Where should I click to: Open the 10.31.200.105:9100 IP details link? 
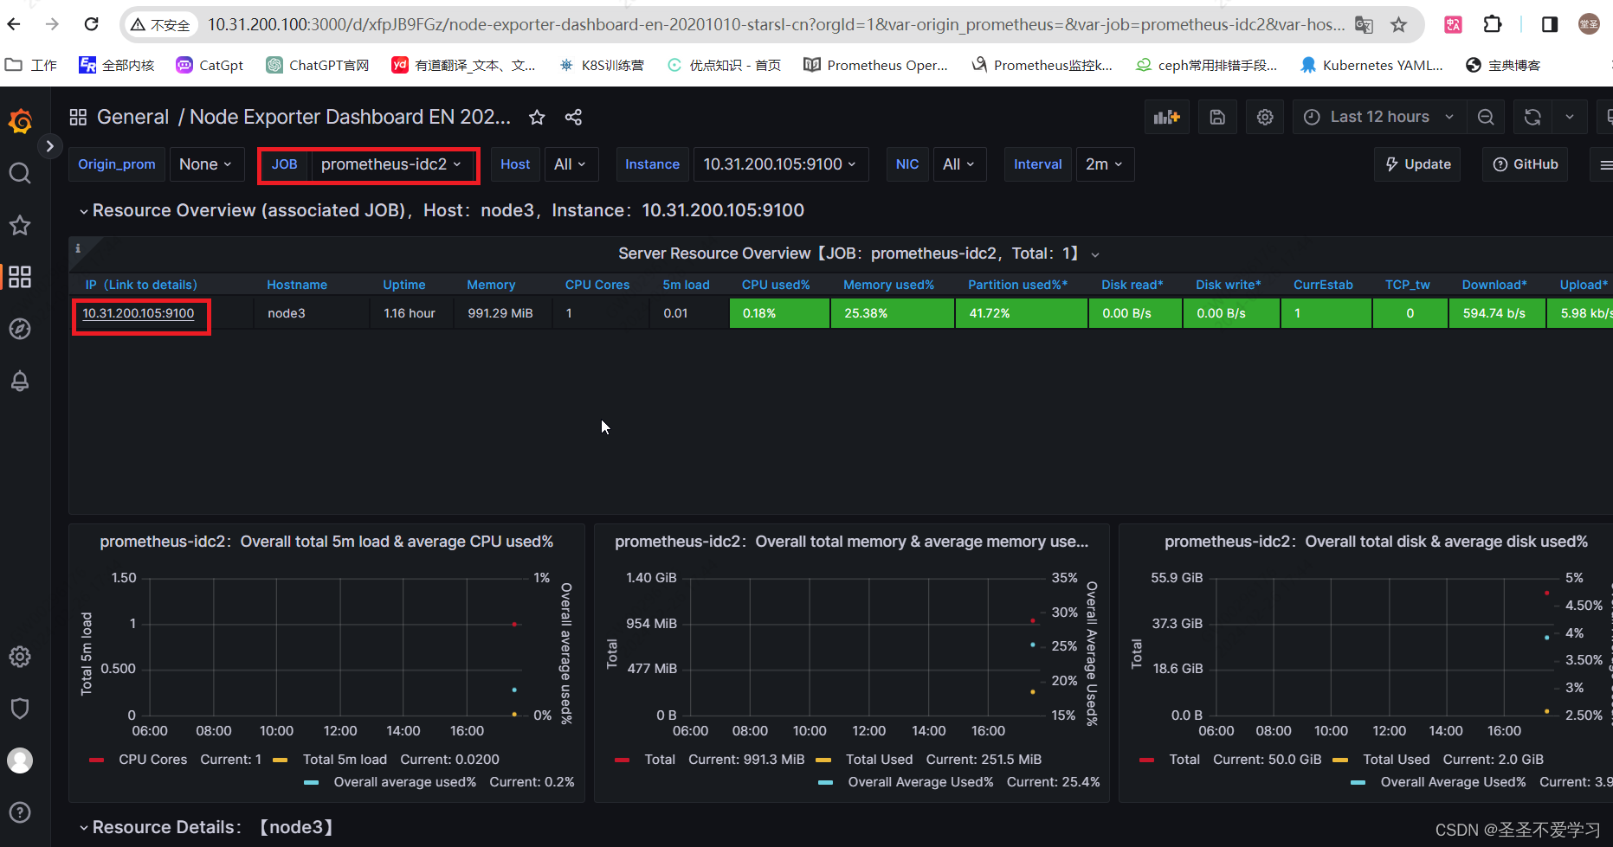pos(139,313)
